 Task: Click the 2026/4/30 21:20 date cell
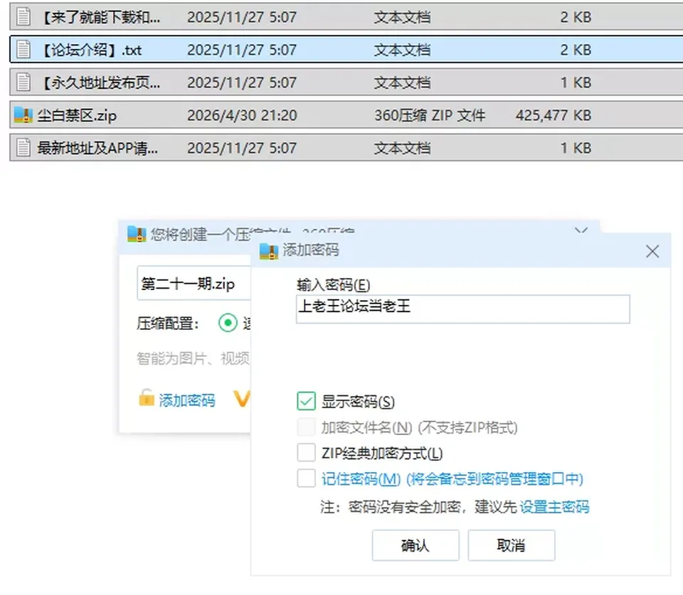tap(242, 115)
